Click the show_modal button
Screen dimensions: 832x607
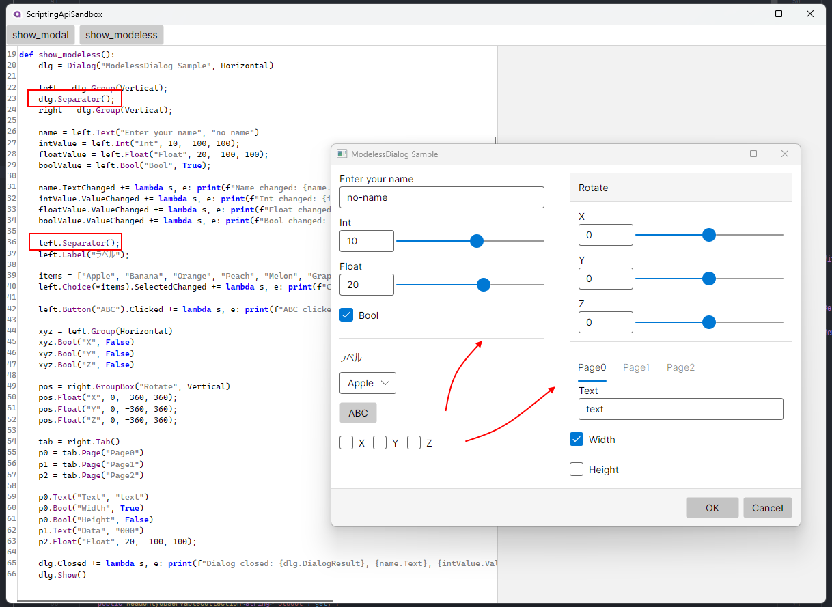(x=41, y=35)
